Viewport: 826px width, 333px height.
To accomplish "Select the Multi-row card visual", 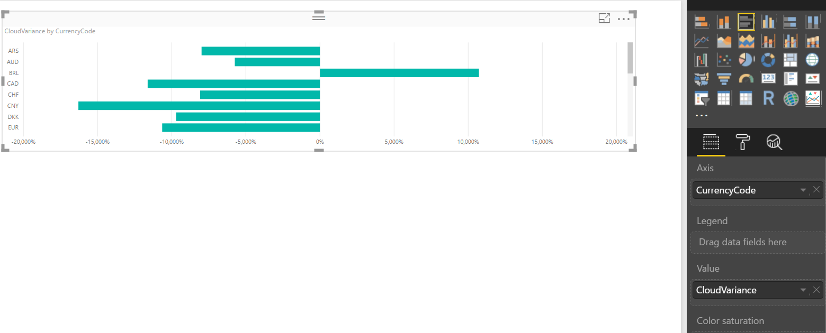I will 790,79.
